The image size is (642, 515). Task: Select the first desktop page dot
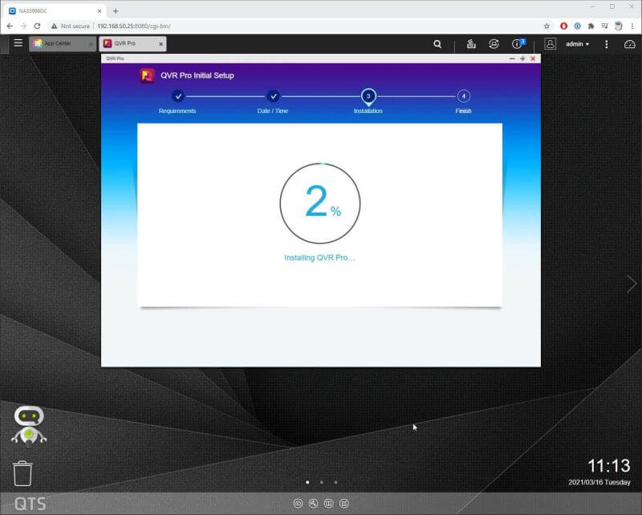click(x=307, y=482)
